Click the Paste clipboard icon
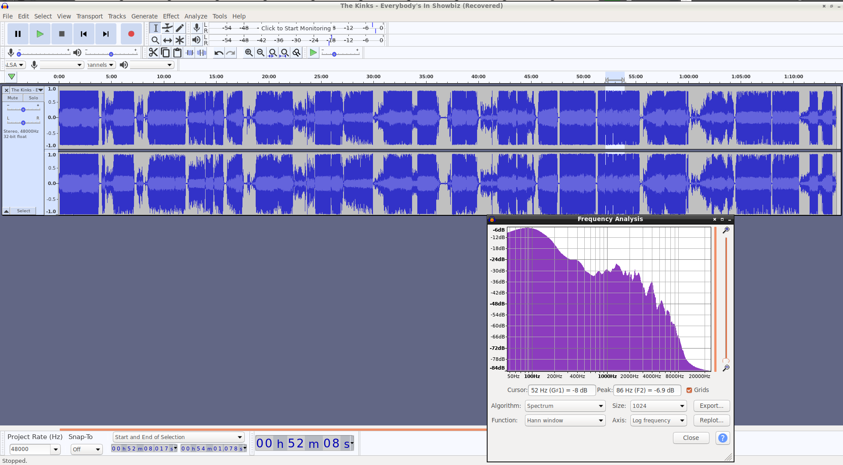The width and height of the screenshot is (843, 465). 177,53
